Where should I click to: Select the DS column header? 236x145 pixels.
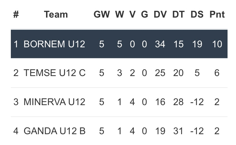(x=197, y=15)
